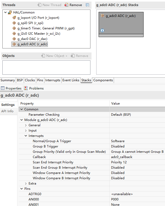Image resolution: width=165 pixels, height=206 pixels.
Task: Click the Remove button in Threads header
Action: 73,5
